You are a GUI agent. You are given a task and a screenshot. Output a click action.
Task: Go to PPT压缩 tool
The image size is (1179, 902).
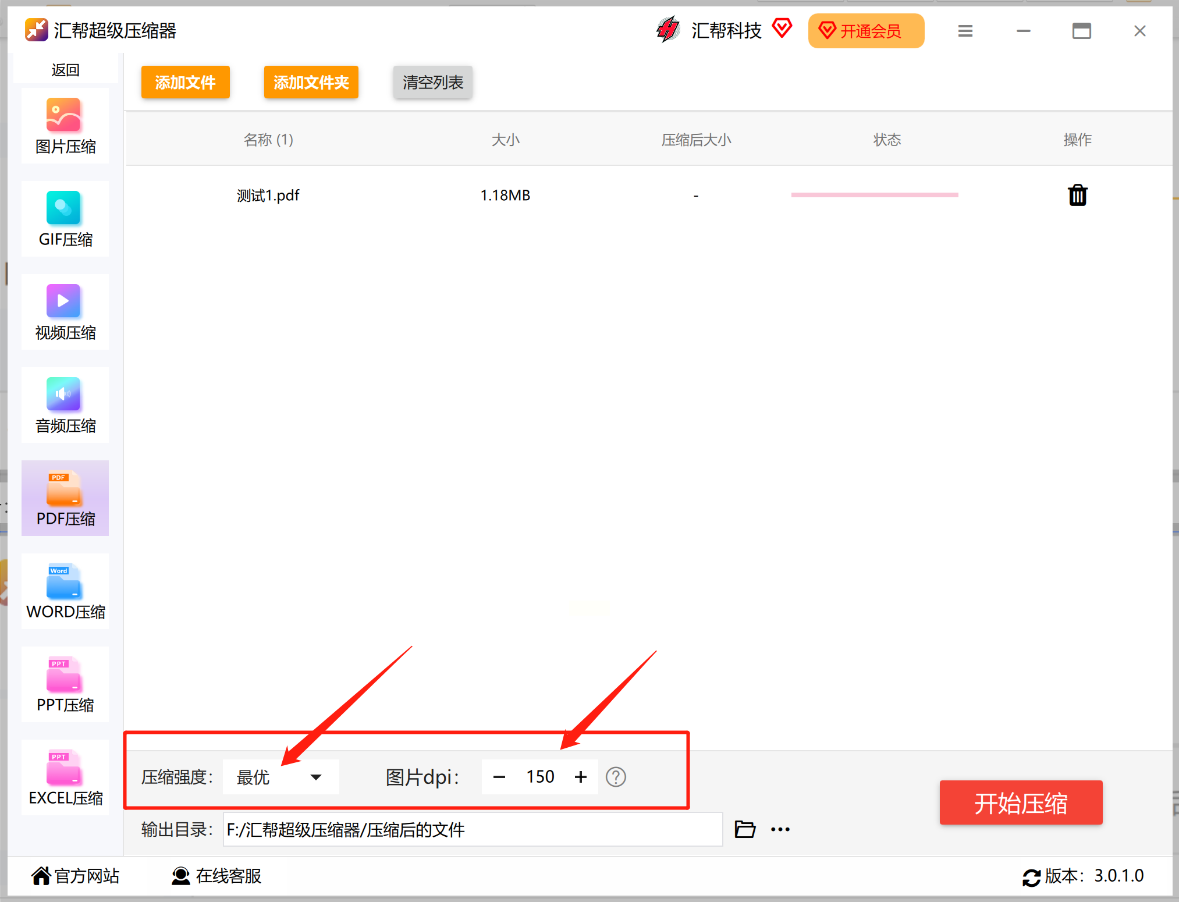tap(65, 685)
